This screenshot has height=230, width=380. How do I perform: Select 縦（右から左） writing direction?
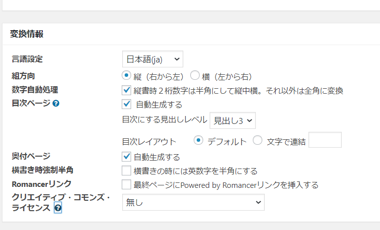click(x=126, y=76)
